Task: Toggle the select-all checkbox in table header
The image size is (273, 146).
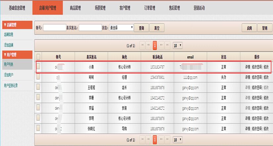Action: point(38,57)
